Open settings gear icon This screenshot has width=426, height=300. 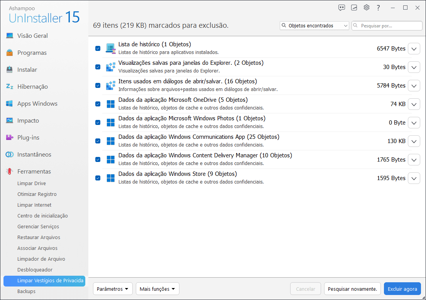367,7
